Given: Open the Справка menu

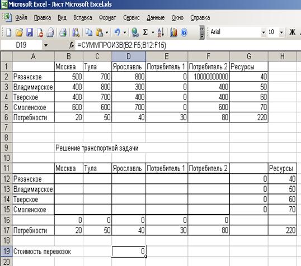Looking at the screenshot, I should pyautogui.click(x=200, y=18).
